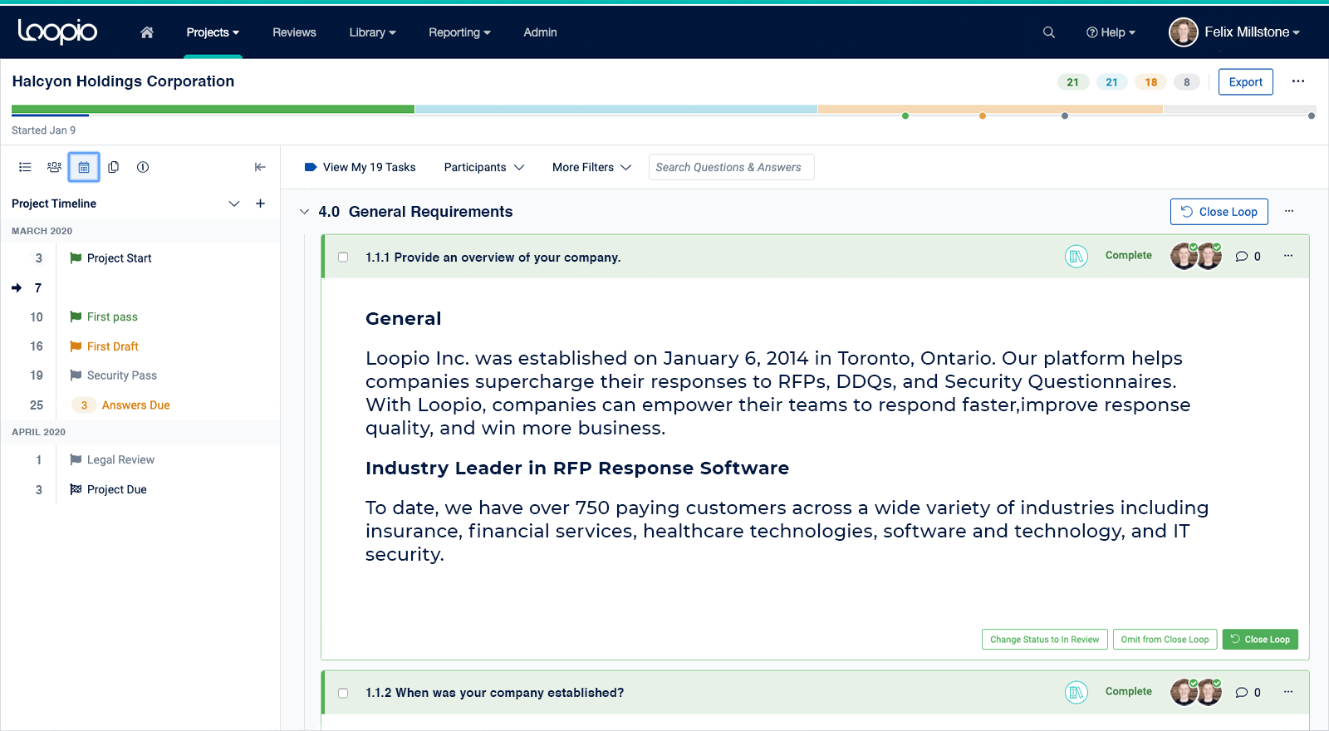Click Change Status to In Review
This screenshot has width=1329, height=731.
pos(1044,640)
